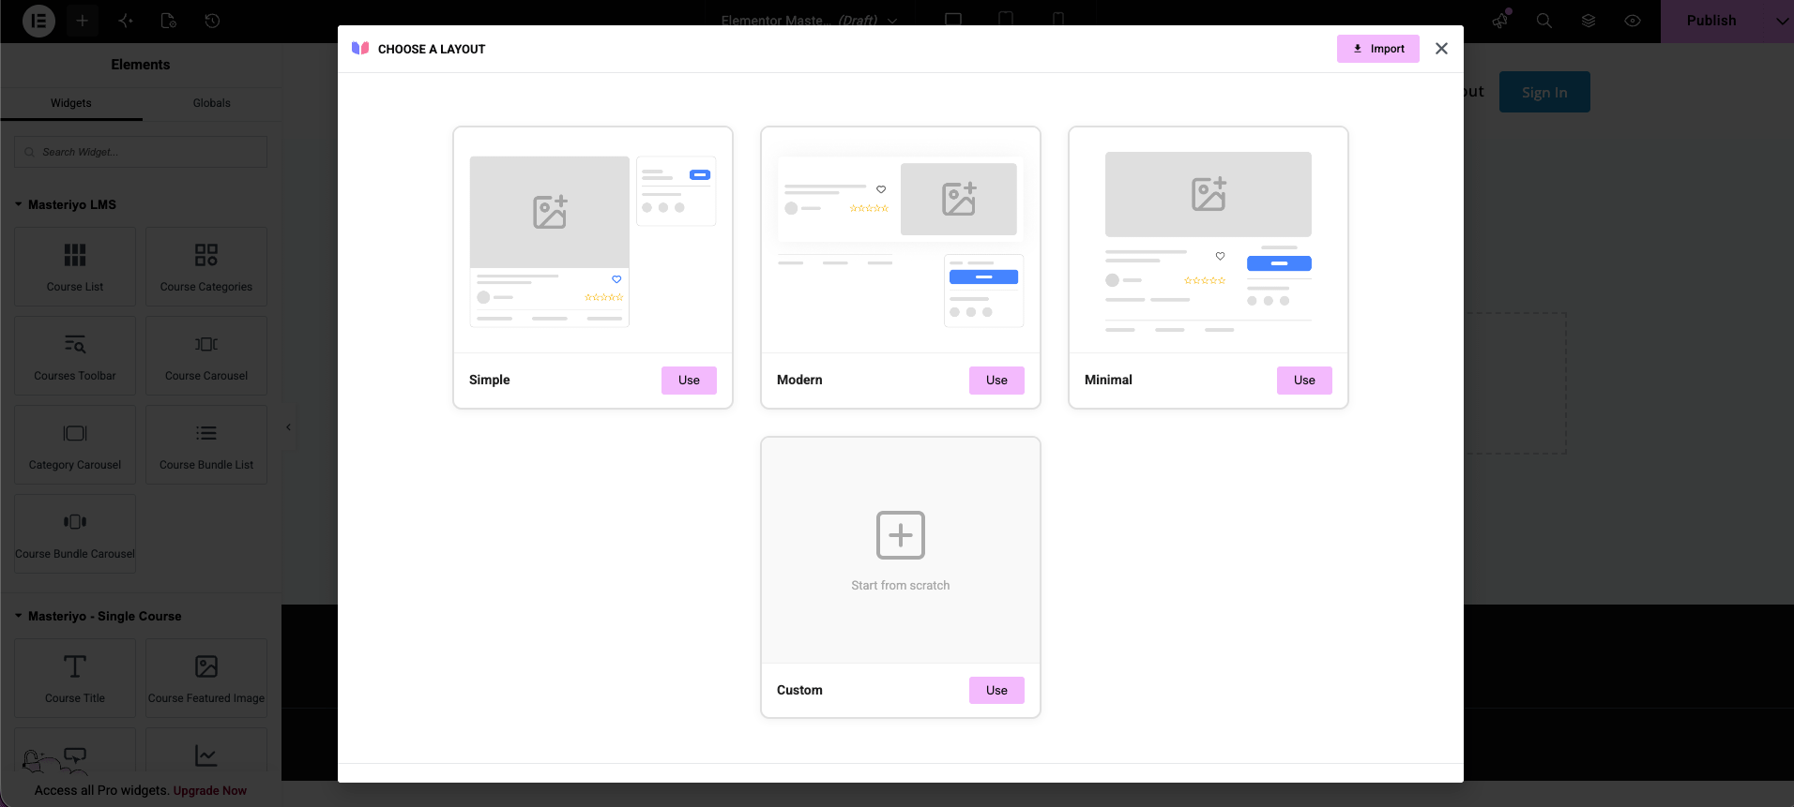
Task: Collapse the Elements panel with arrow handle
Action: tap(288, 427)
